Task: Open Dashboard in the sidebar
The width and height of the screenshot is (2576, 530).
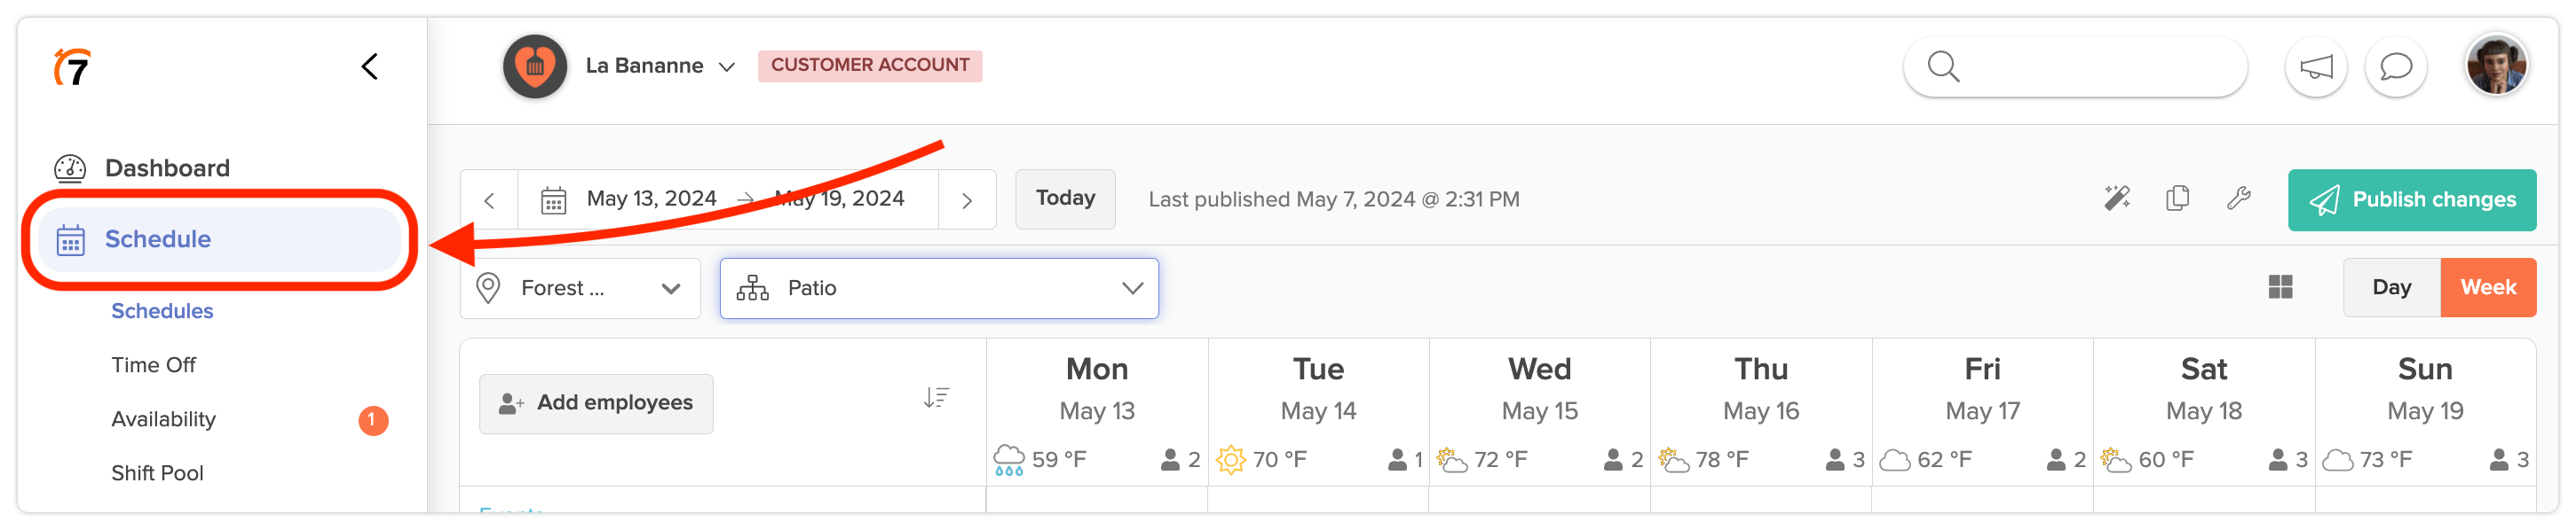Action: (x=166, y=168)
